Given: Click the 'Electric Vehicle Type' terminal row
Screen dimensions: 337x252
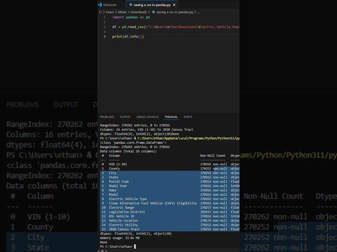Looking at the screenshot, I should pos(170,199).
